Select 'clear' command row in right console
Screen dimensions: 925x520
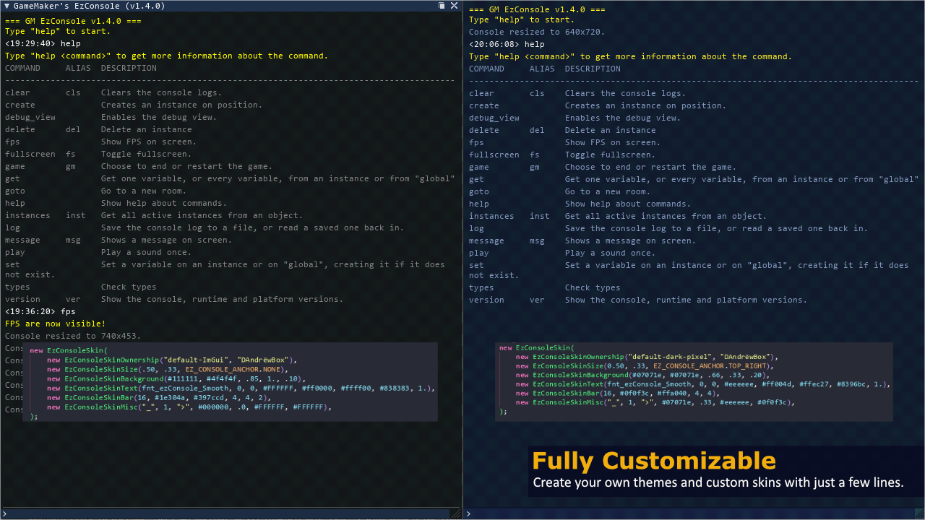point(577,93)
